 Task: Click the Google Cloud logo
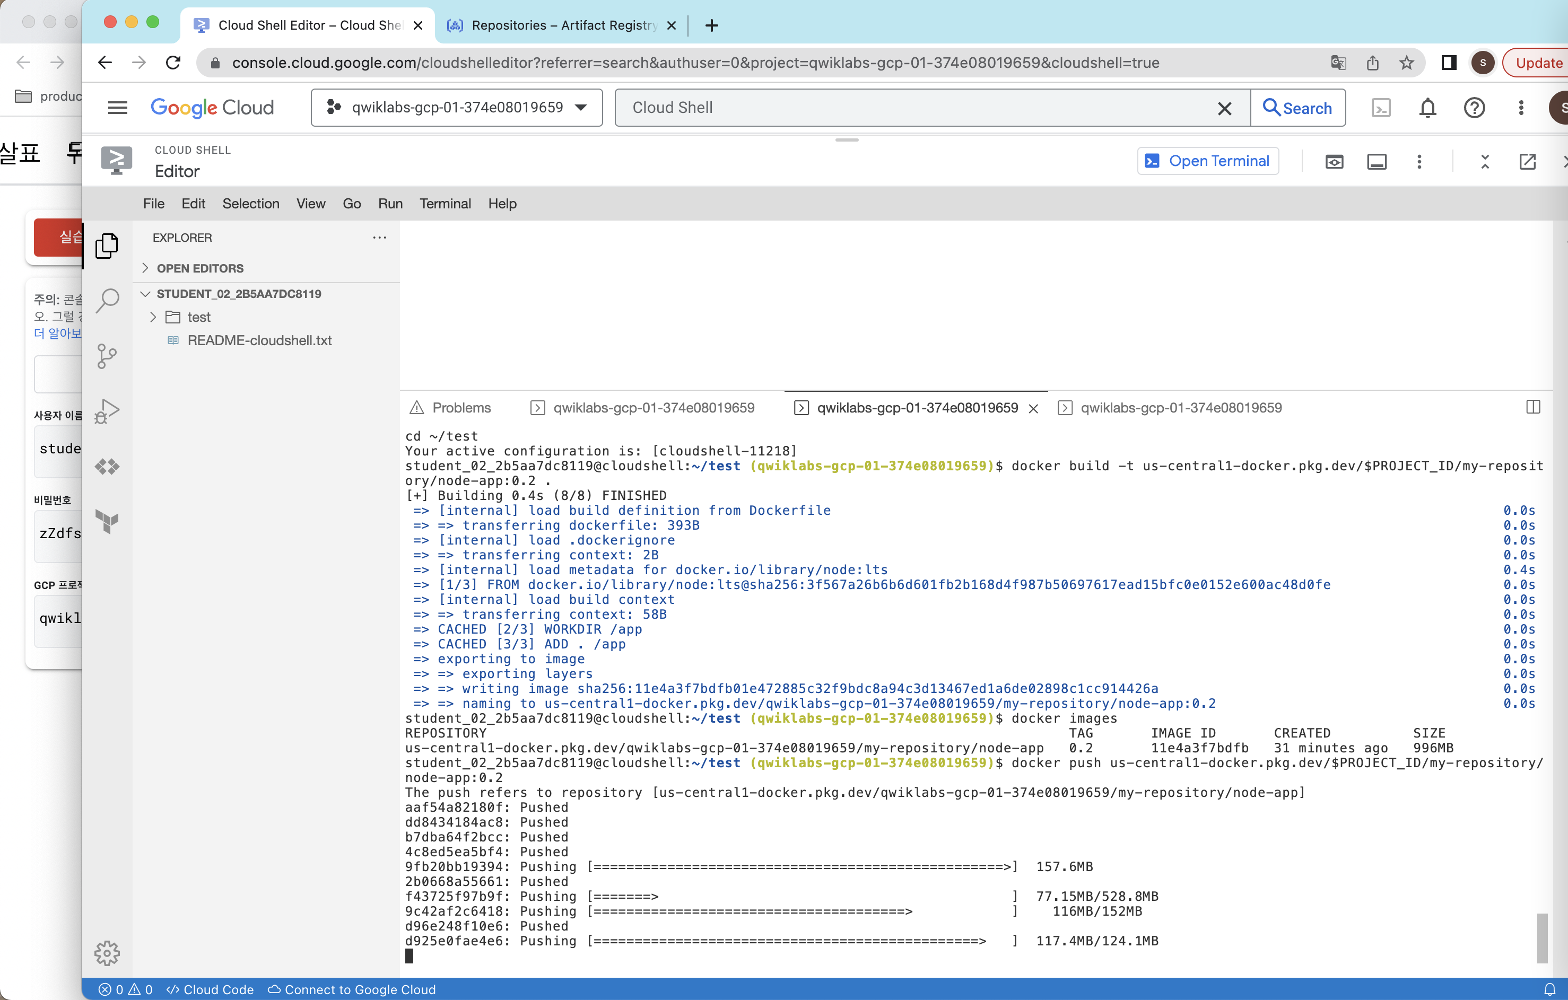click(212, 108)
